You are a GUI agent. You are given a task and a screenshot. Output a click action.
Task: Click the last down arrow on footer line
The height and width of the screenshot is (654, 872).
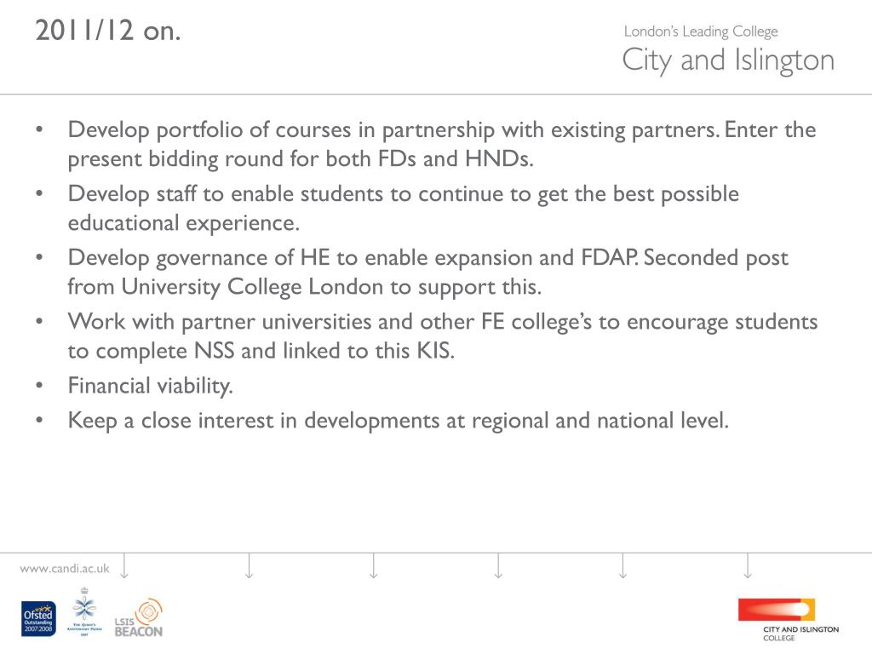tap(748, 565)
